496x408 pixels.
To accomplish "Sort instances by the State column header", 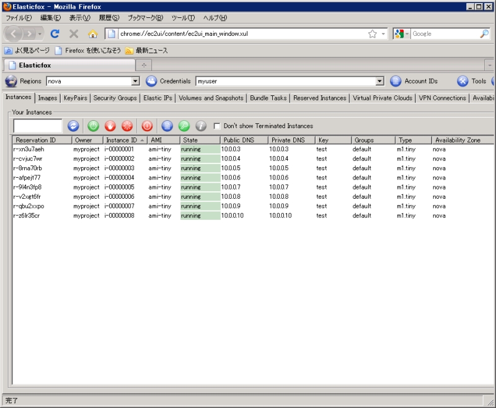I will pyautogui.click(x=200, y=141).
